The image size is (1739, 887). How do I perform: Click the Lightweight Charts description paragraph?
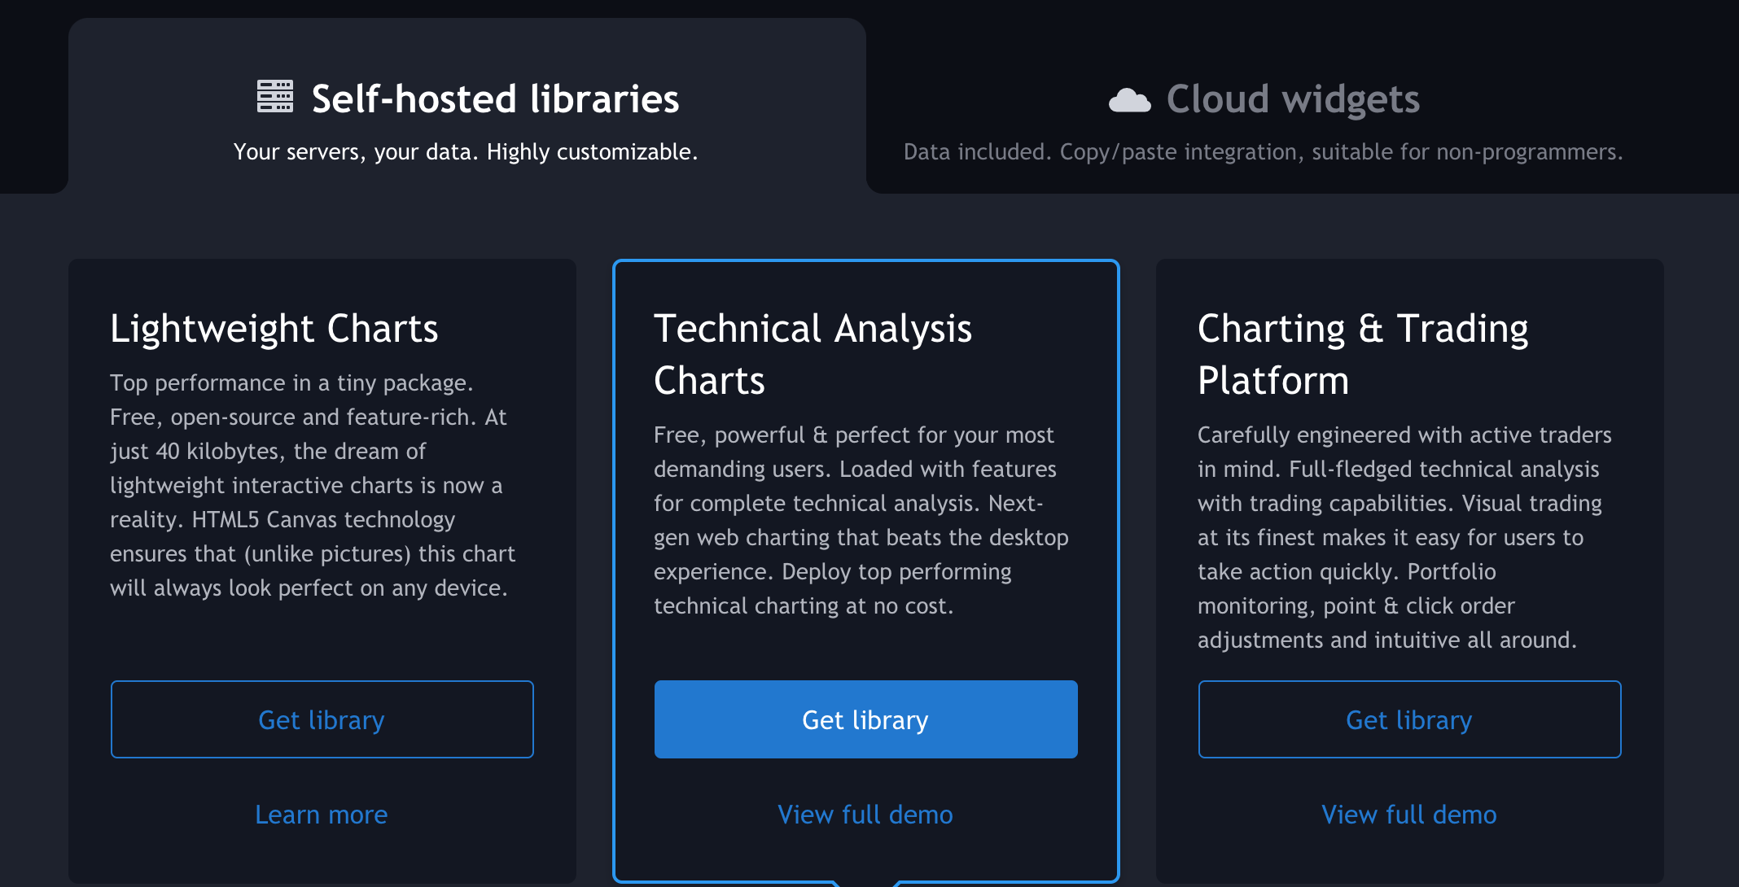[312, 485]
